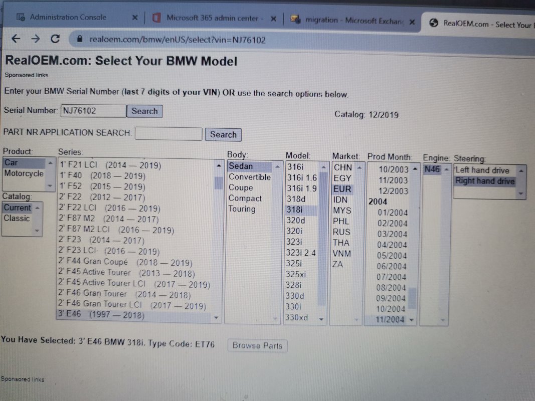Select CHN market

343,168
